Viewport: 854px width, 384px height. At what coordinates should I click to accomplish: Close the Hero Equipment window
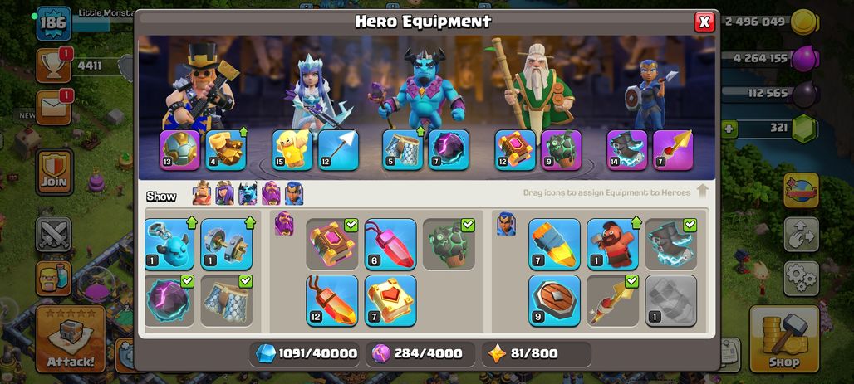tap(704, 22)
